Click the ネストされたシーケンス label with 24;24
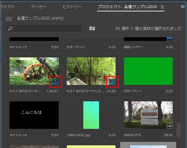This screenshot has width=187, height=148. [x=85, y=91]
